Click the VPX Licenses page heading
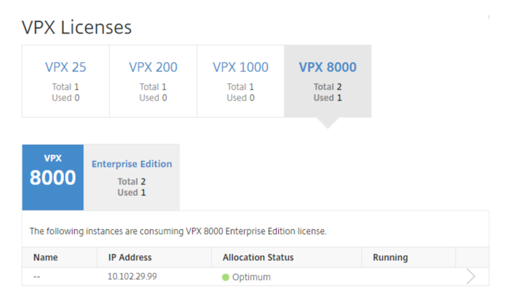This screenshot has width=505, height=301. pyautogui.click(x=77, y=28)
